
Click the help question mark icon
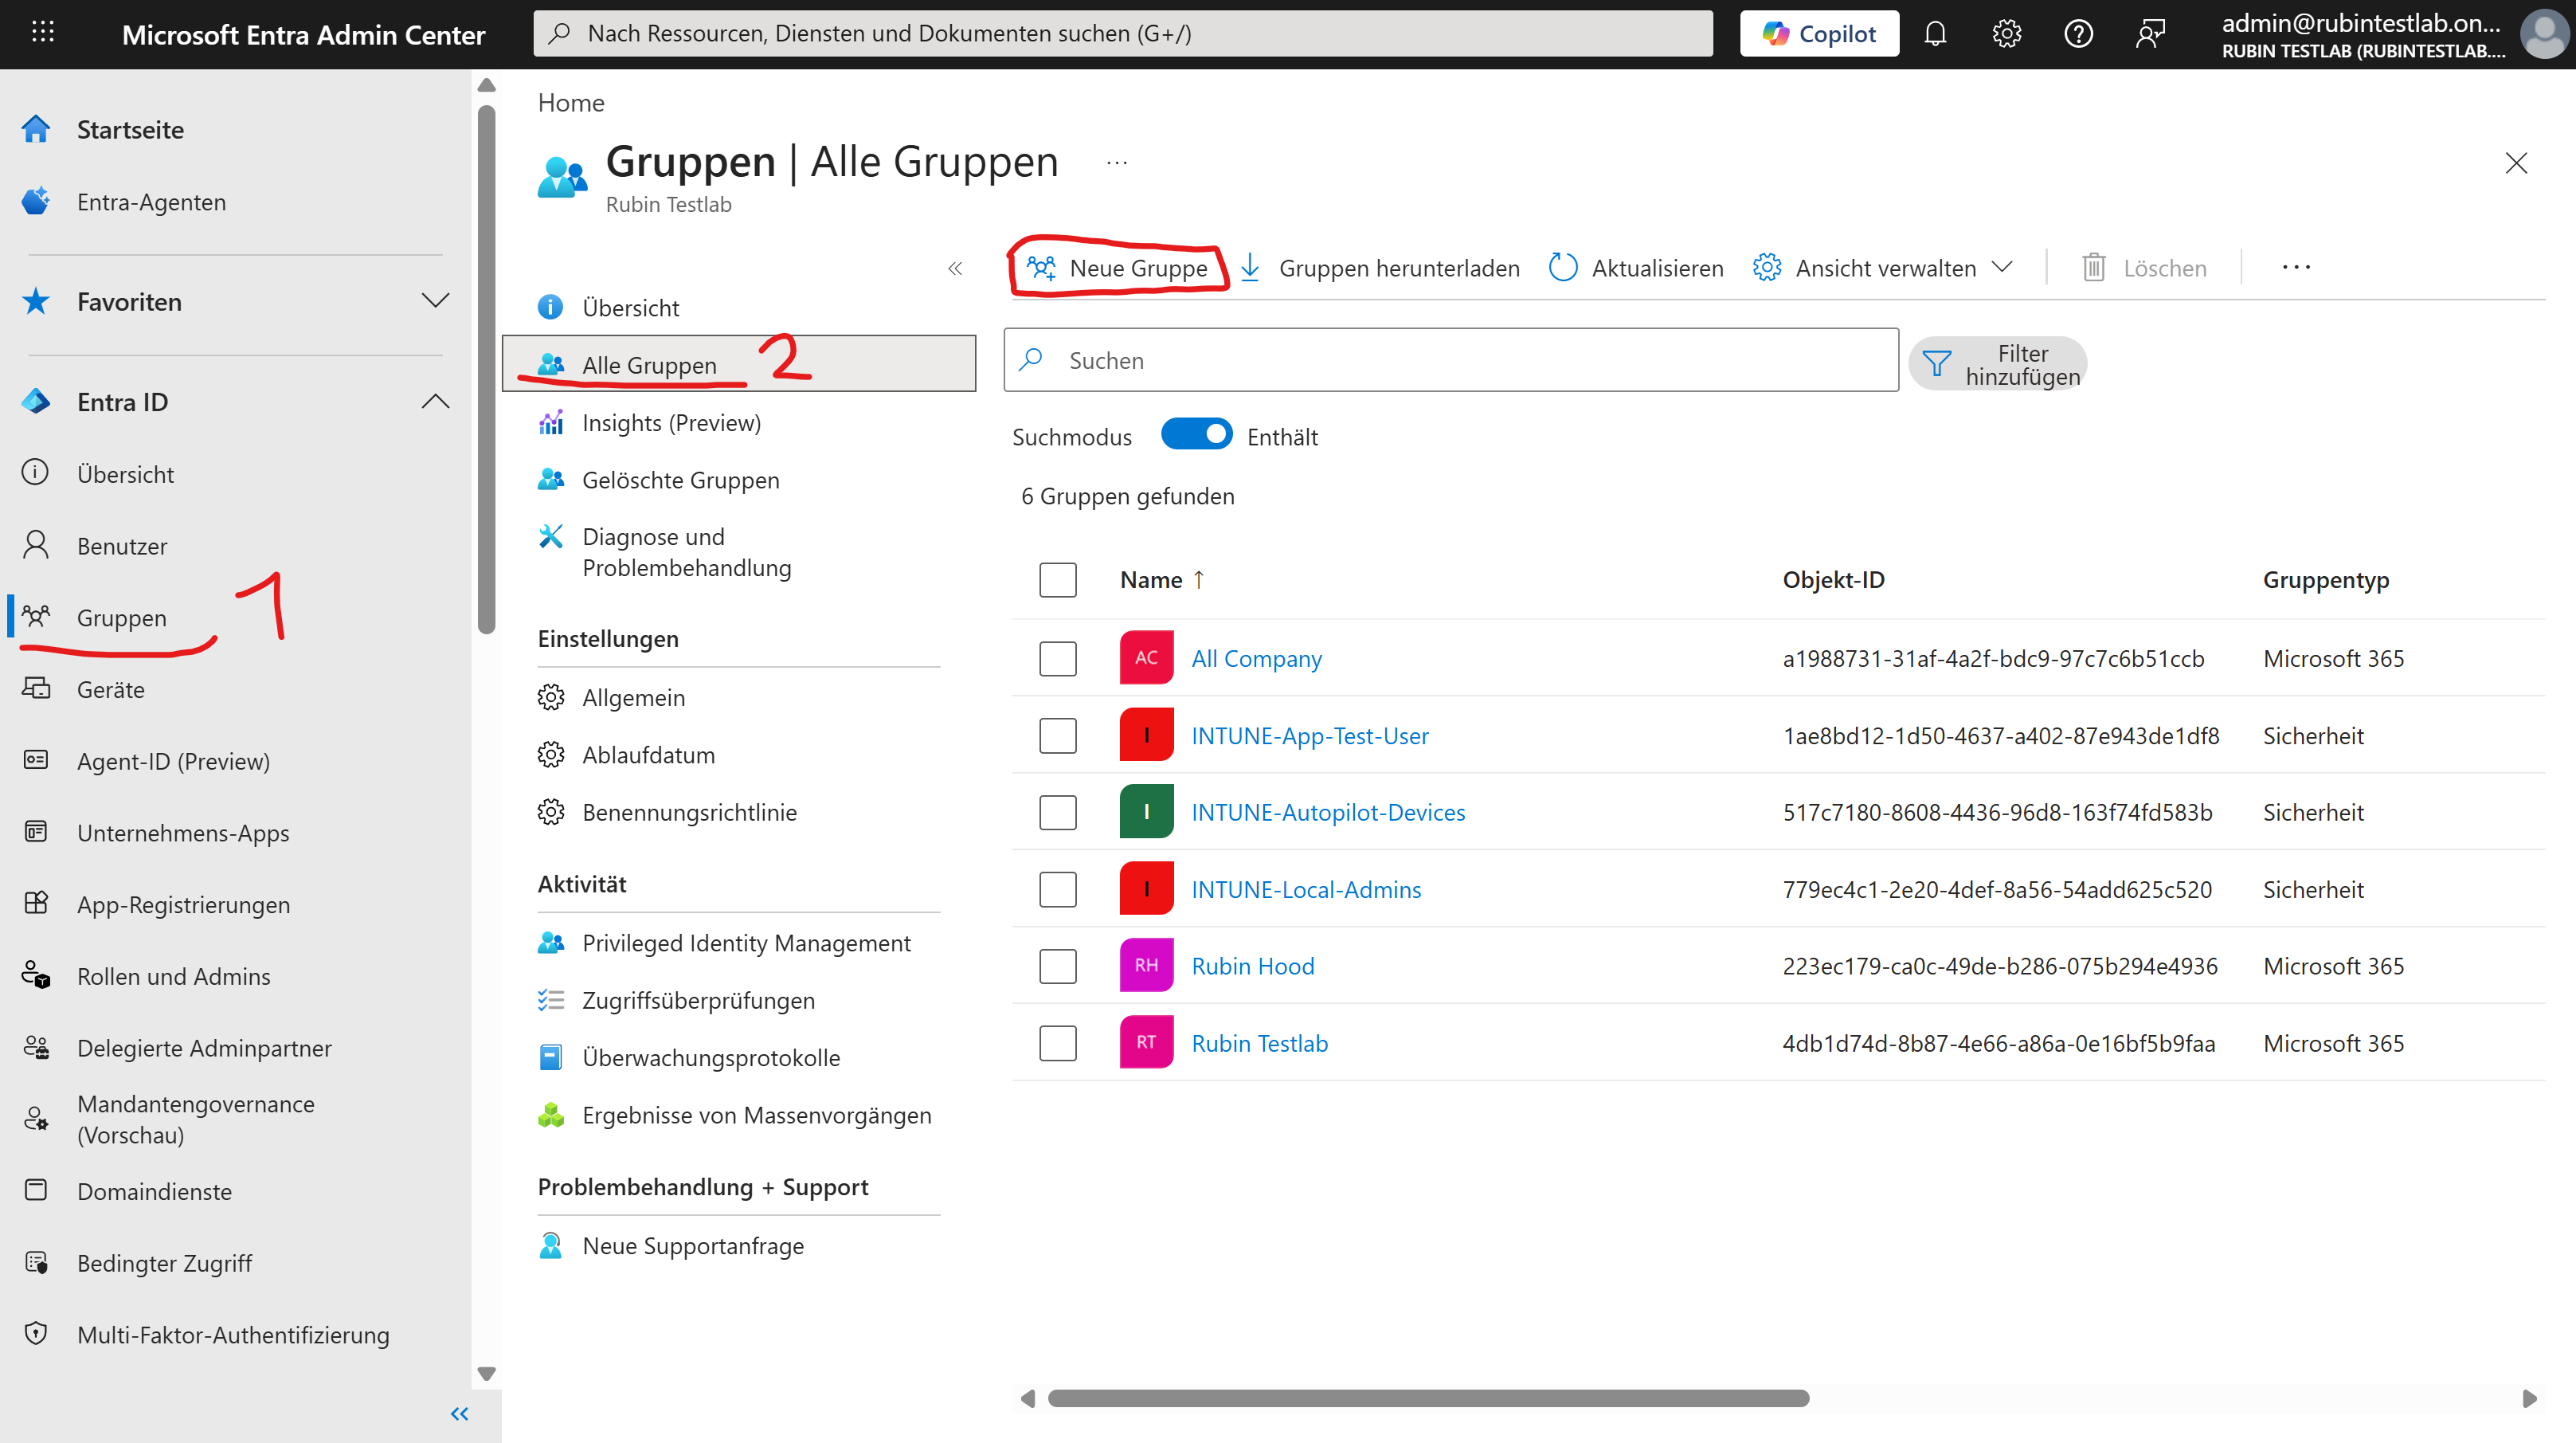tap(2078, 34)
